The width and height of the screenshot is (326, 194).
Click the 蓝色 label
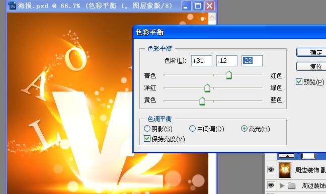tap(276, 100)
